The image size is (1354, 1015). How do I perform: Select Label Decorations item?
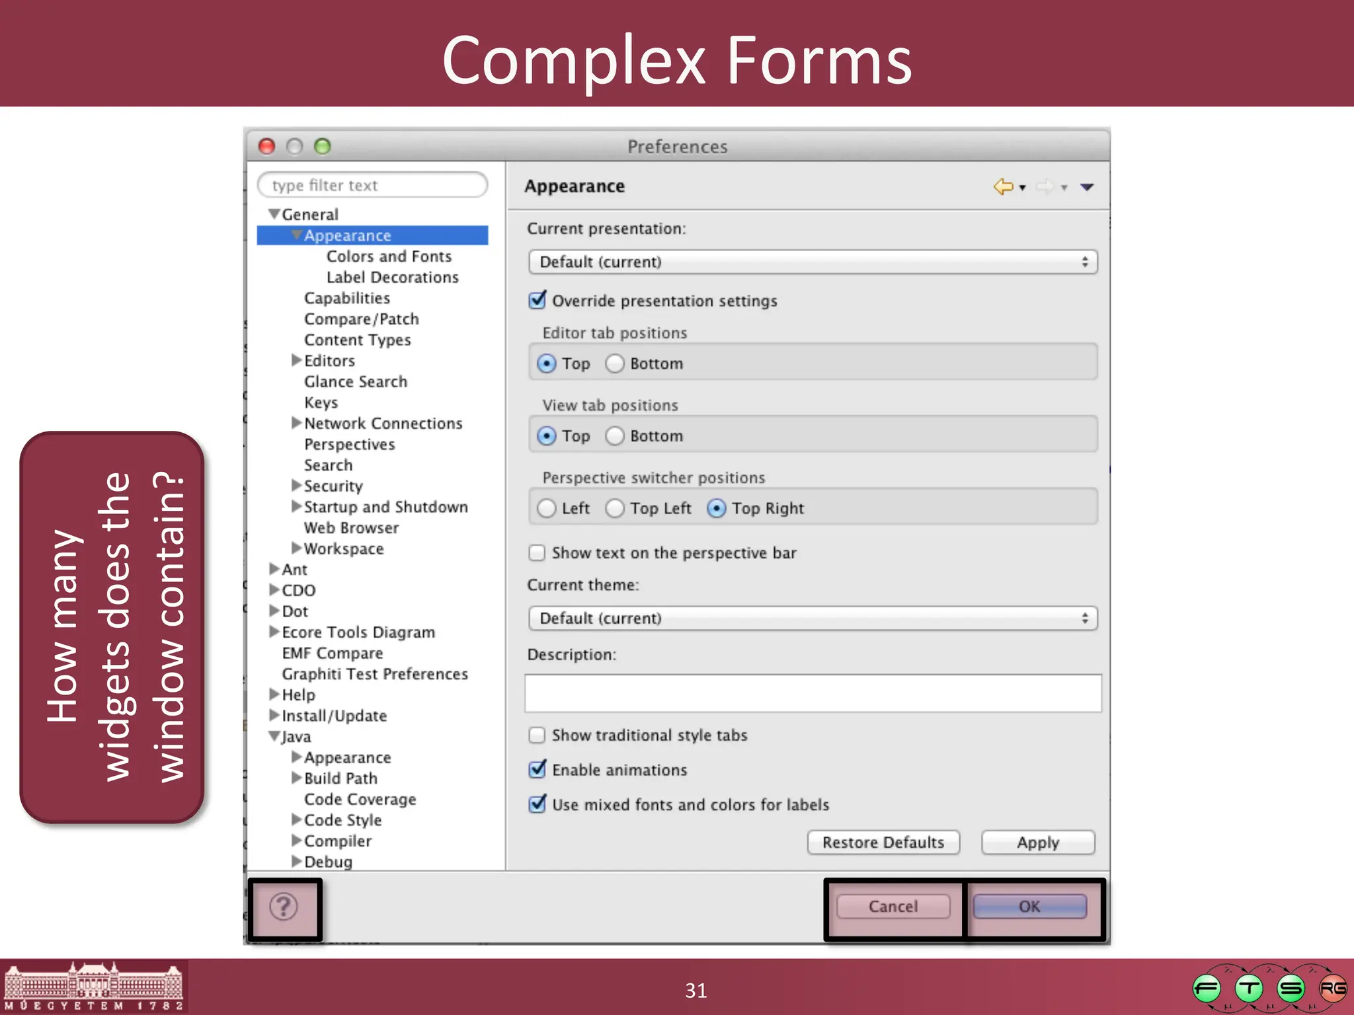click(x=392, y=278)
